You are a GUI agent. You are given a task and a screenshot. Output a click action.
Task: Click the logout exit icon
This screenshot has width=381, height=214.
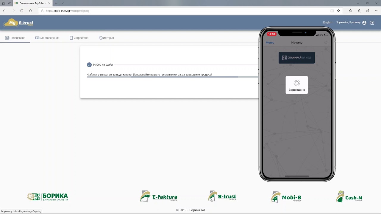372,23
